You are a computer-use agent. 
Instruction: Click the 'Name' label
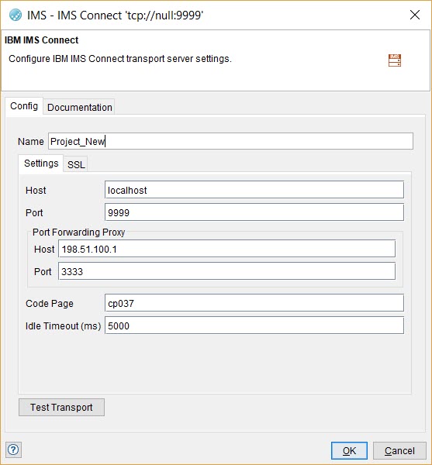click(x=30, y=142)
